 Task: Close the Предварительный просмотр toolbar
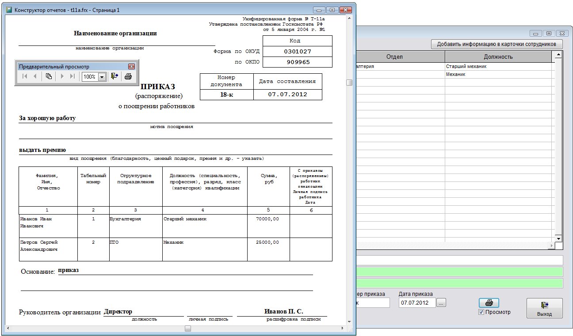click(x=131, y=67)
